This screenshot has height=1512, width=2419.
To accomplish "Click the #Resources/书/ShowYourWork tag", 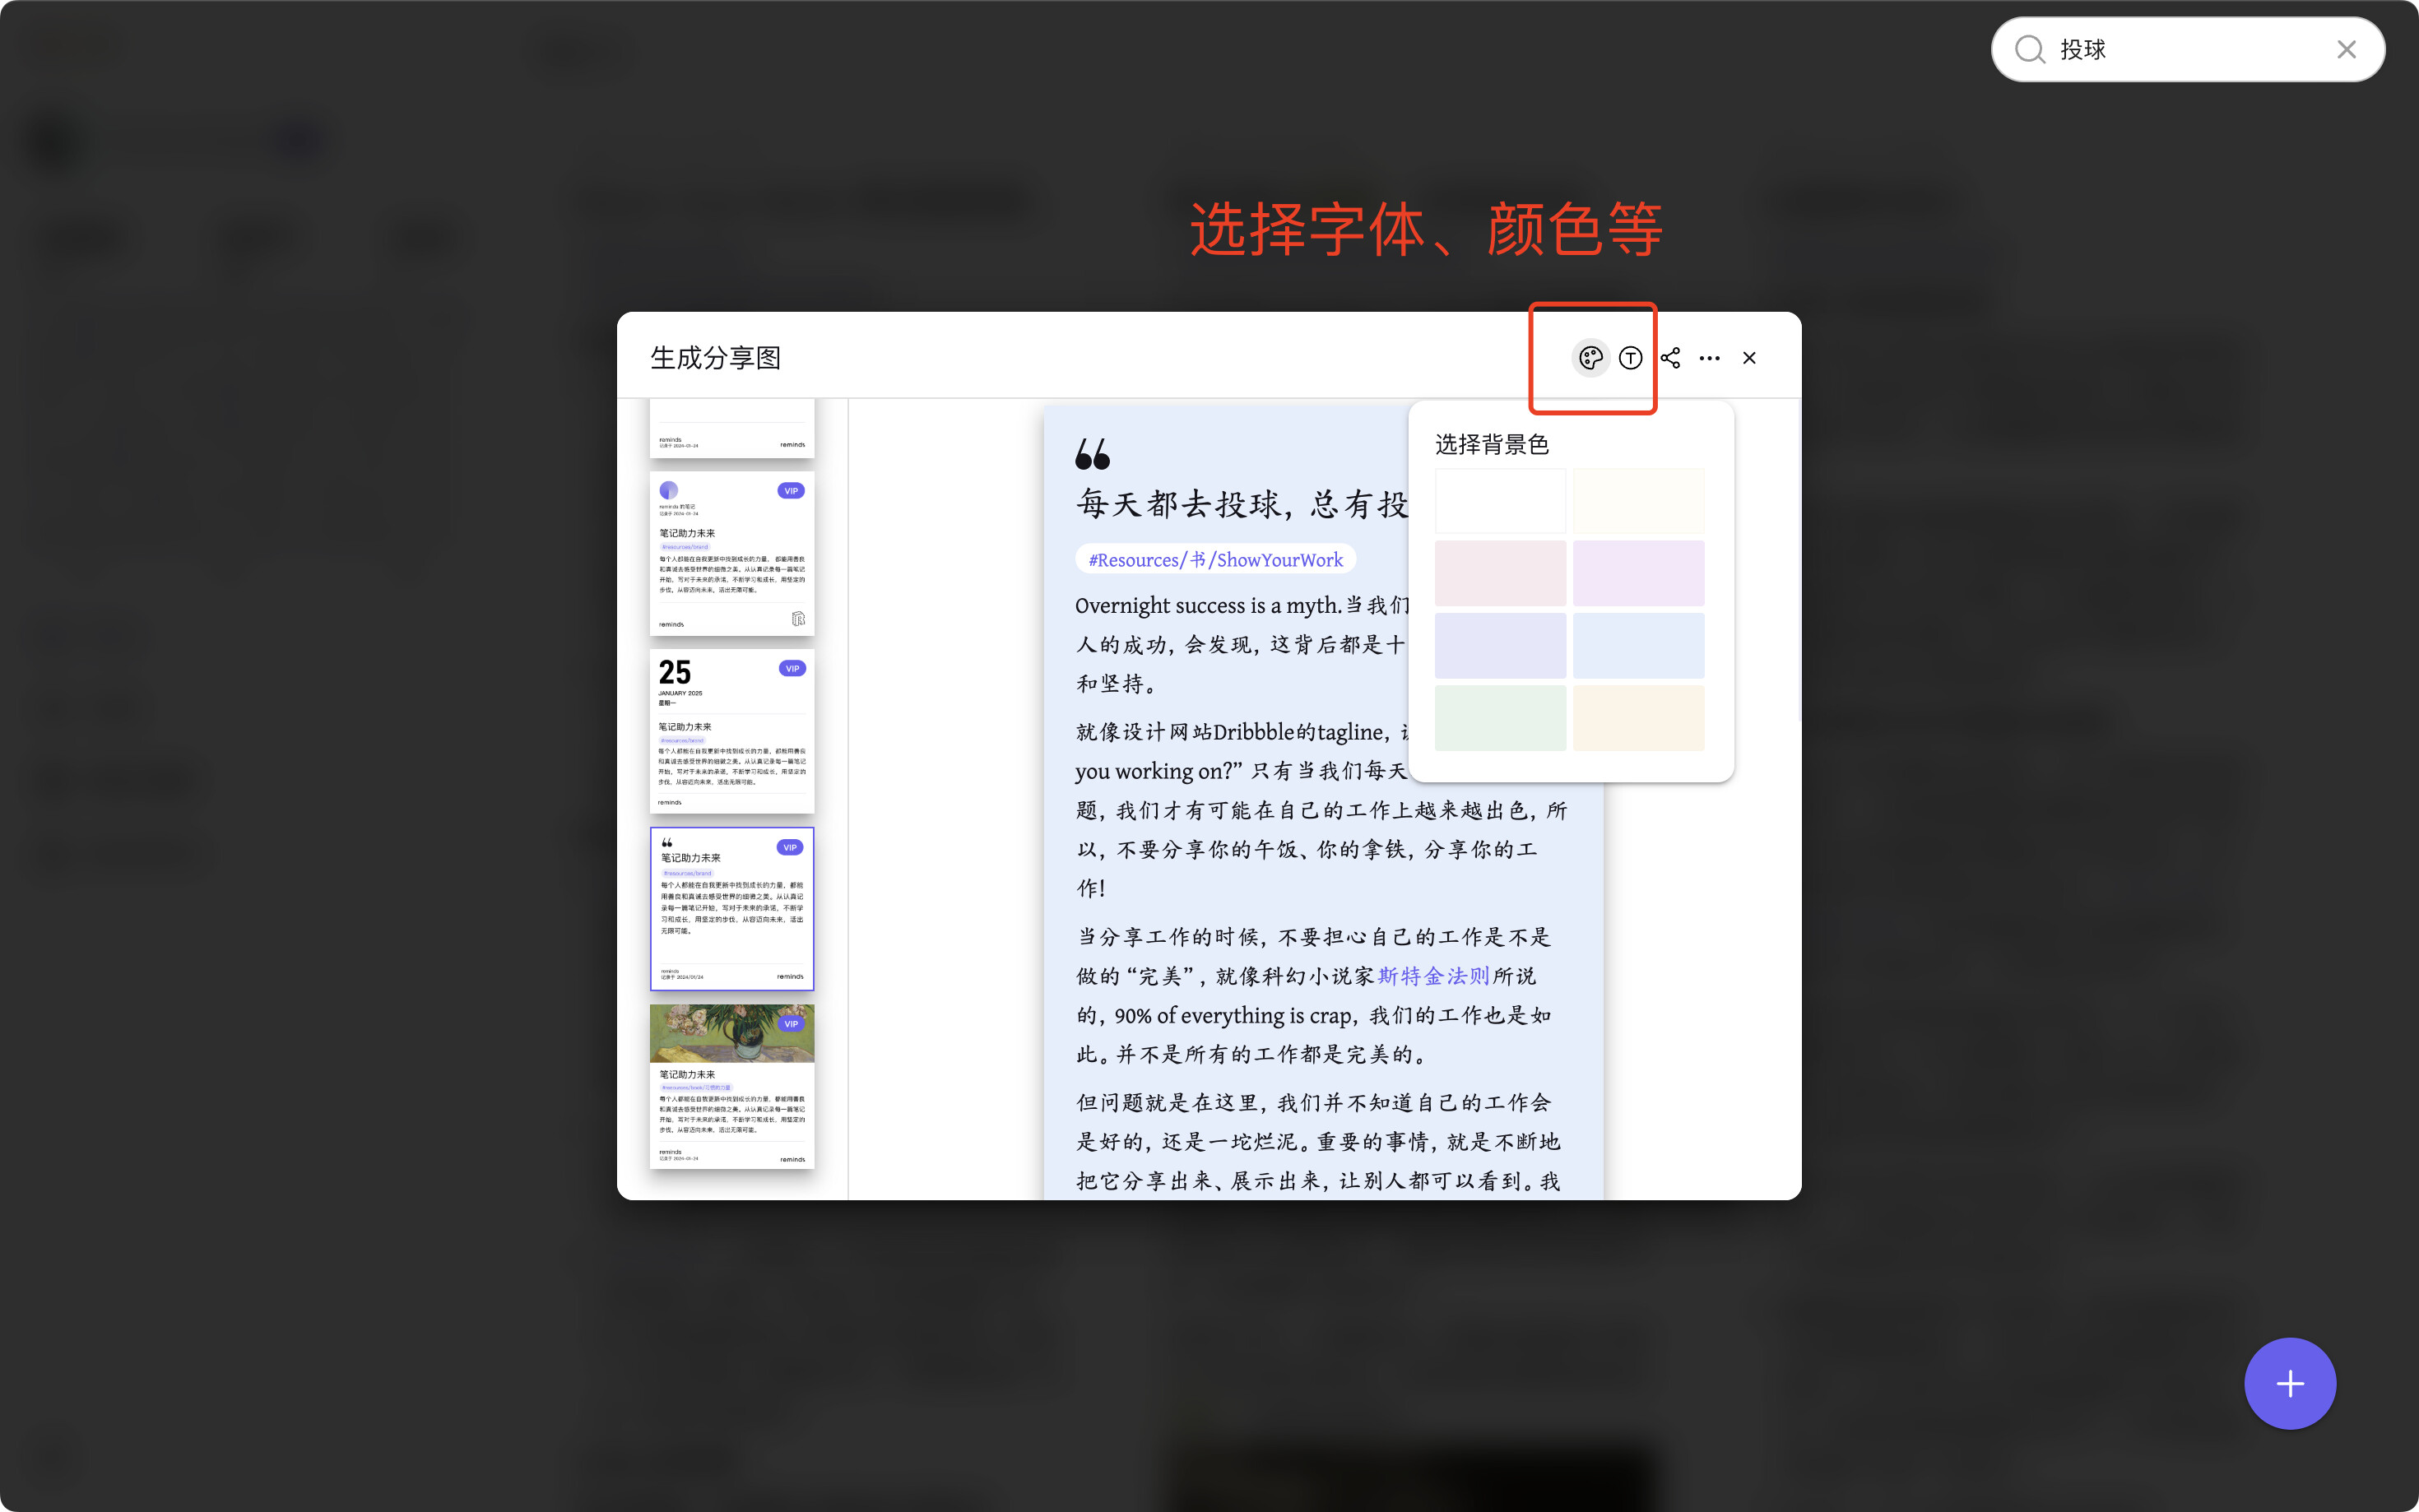I will point(1215,560).
